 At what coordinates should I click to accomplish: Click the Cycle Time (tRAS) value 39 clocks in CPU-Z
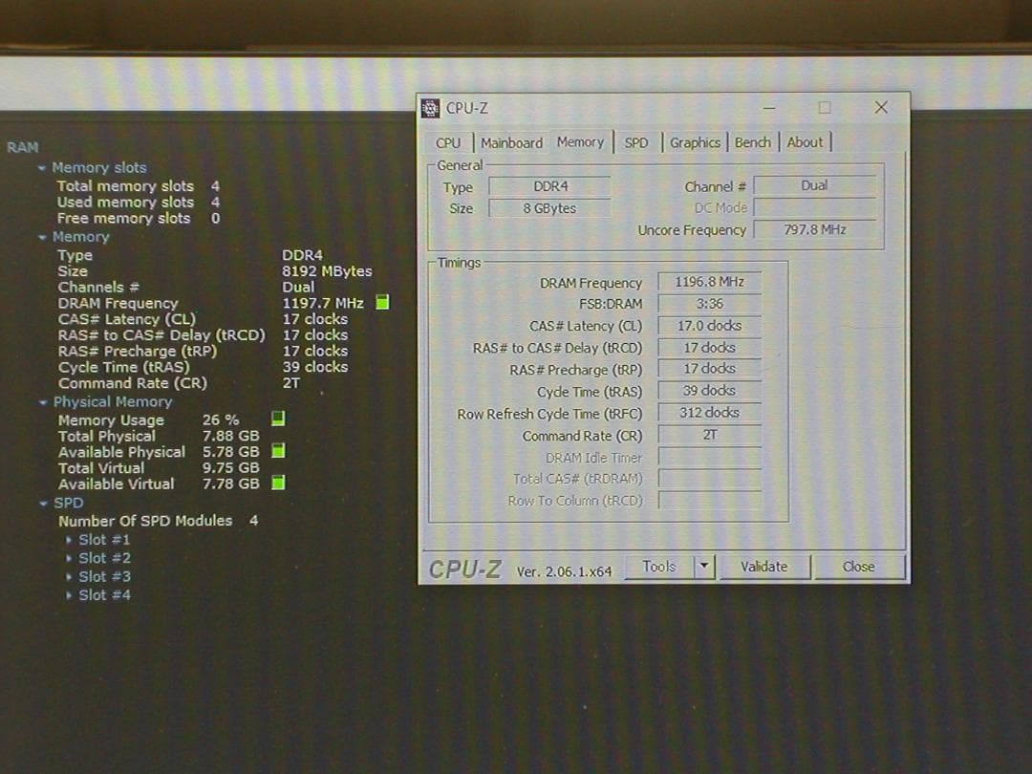(709, 391)
